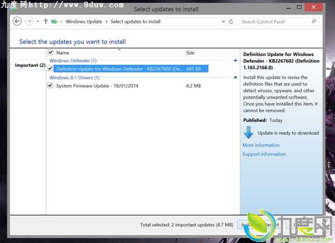This screenshot has height=243, width=335.
Task: Click the Windows 8.1 Drivers (1) group header
Action: coord(74,77)
